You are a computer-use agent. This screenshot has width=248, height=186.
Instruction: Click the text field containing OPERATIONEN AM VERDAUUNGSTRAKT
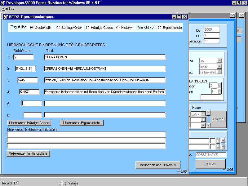point(105,69)
